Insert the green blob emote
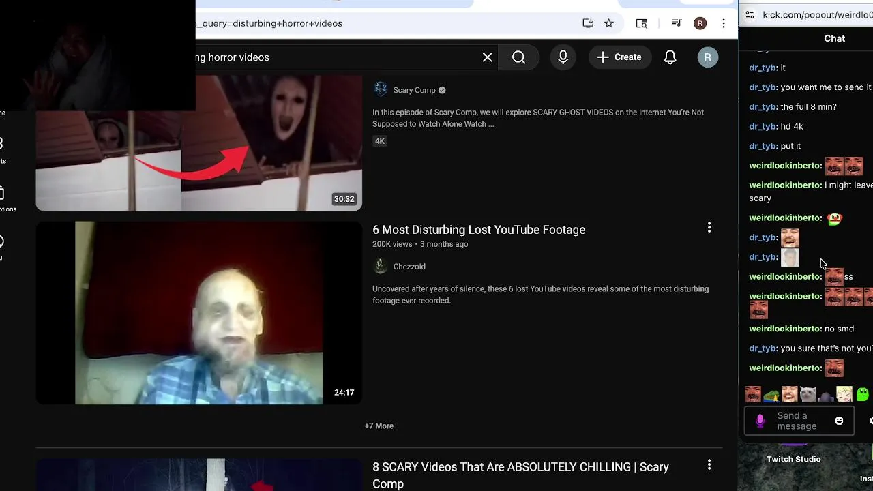The width and height of the screenshot is (873, 491). pyautogui.click(x=863, y=394)
